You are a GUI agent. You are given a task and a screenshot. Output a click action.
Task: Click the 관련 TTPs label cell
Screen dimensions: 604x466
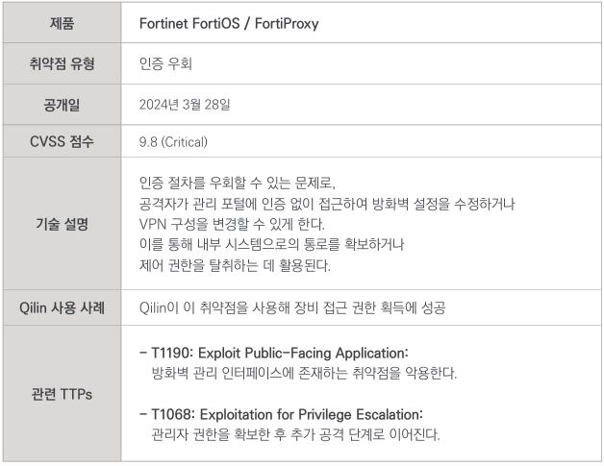click(61, 394)
